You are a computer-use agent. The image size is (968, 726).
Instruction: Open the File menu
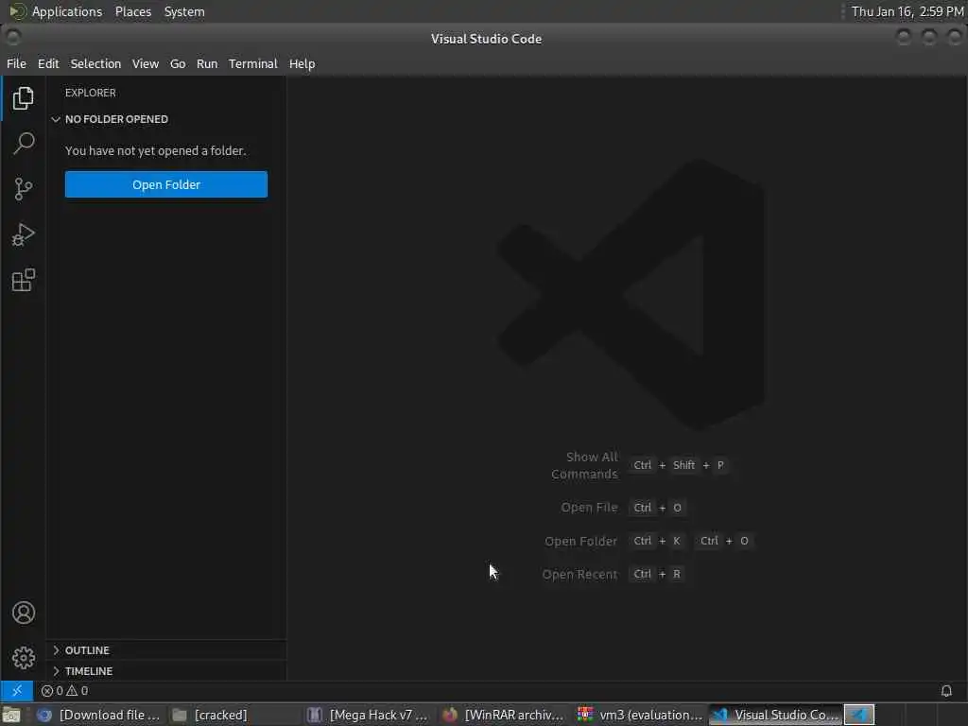[16, 63]
